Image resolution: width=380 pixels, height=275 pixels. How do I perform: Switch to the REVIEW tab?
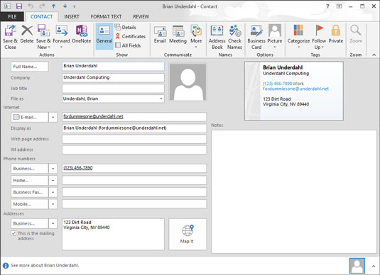pos(141,16)
